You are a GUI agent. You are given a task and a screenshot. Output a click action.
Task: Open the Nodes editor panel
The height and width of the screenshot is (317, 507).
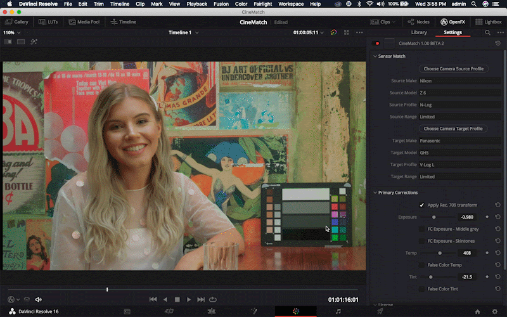(x=418, y=22)
